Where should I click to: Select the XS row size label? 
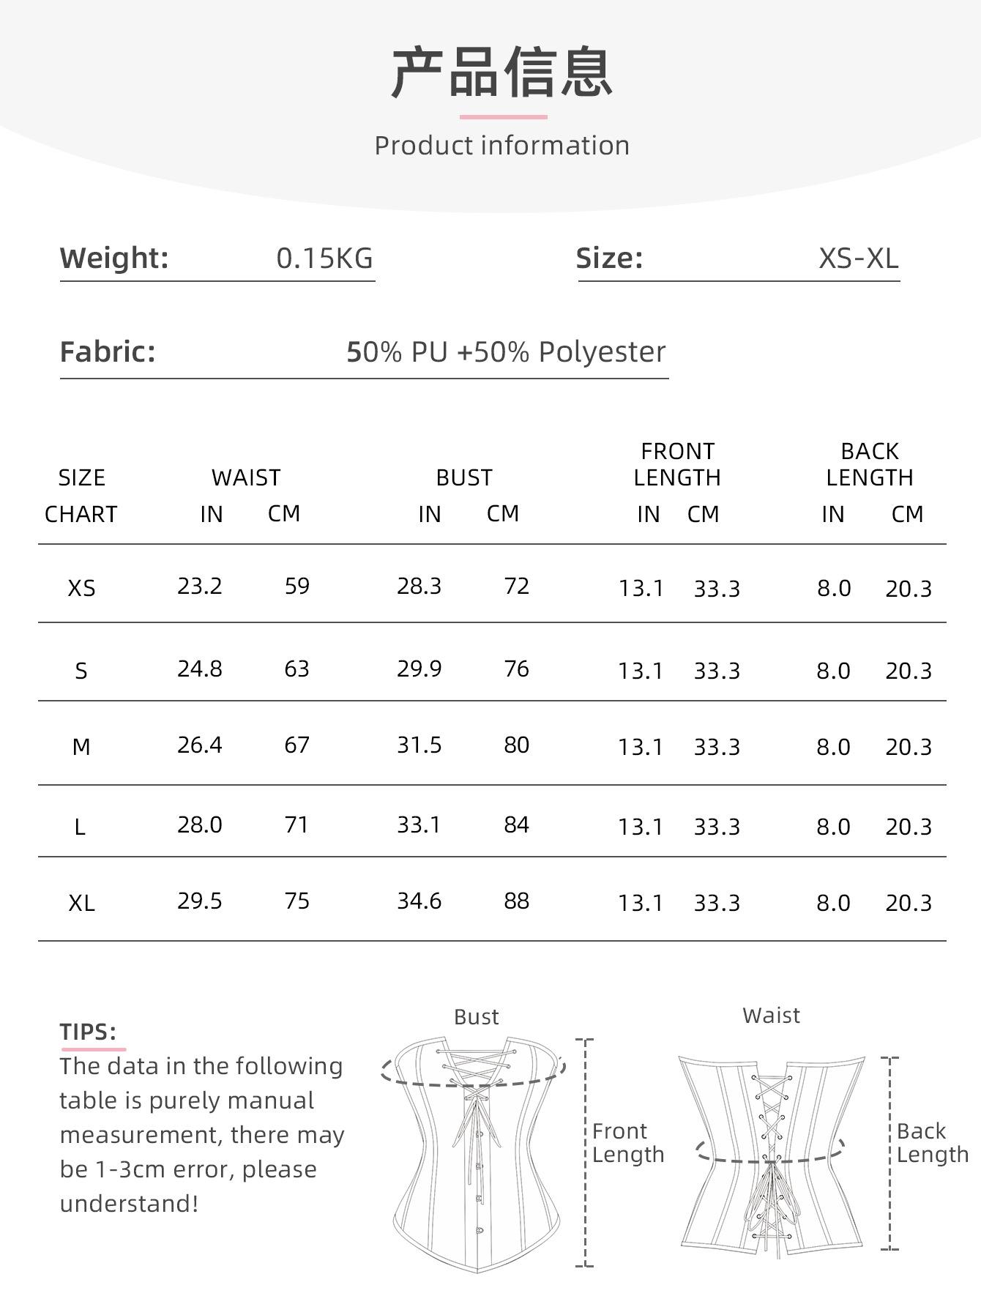pos(81,588)
